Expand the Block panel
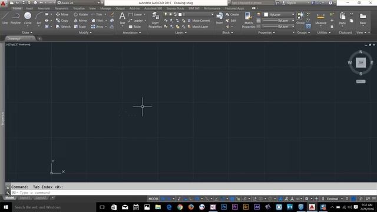 (x=227, y=32)
